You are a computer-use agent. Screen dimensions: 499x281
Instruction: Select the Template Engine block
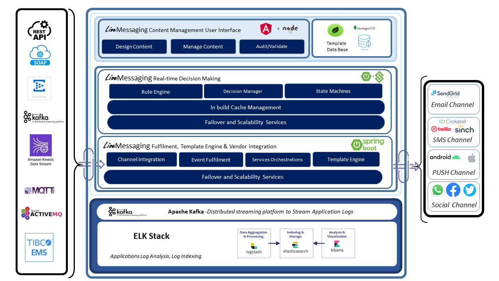pyautogui.click(x=346, y=159)
